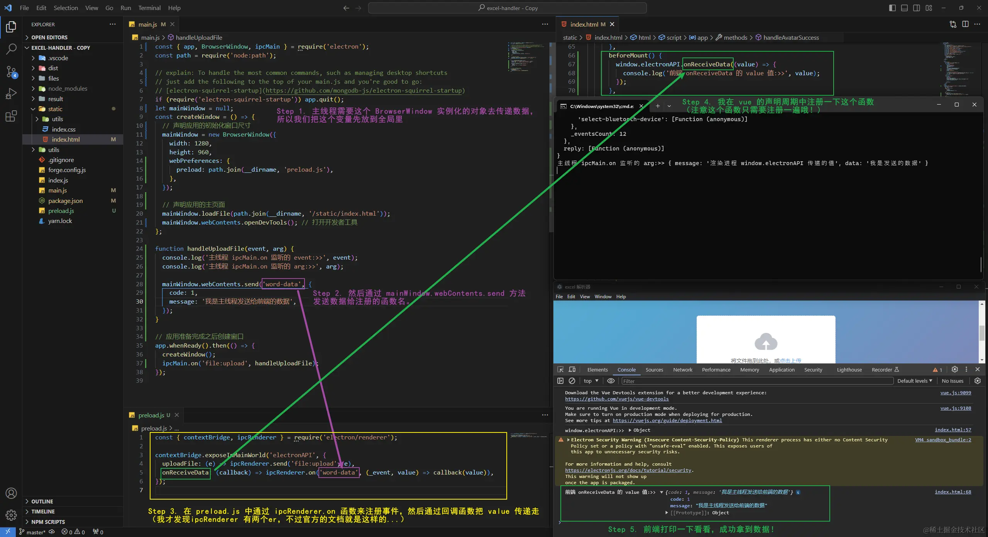This screenshot has width=988, height=537.
Task: Click the master branch status bar item
Action: pyautogui.click(x=32, y=532)
